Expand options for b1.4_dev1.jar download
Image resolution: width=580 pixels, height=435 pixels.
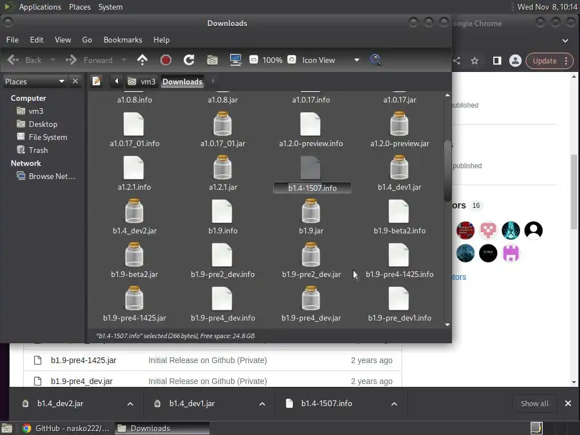(262, 403)
